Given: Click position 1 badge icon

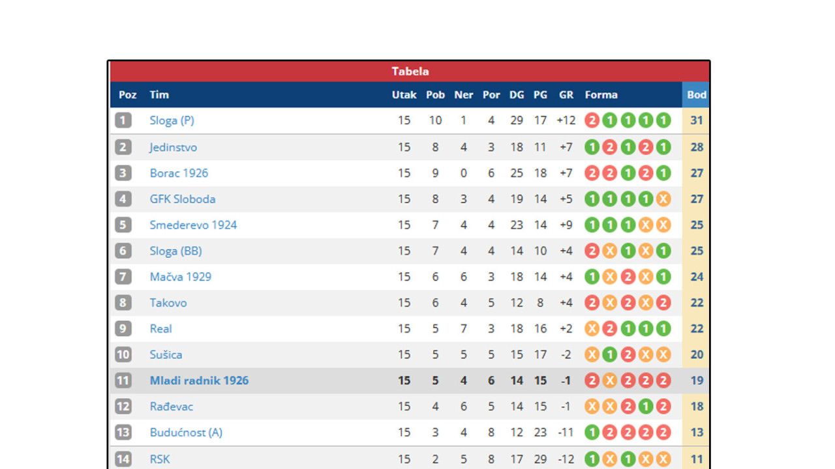Looking at the screenshot, I should pos(123,121).
